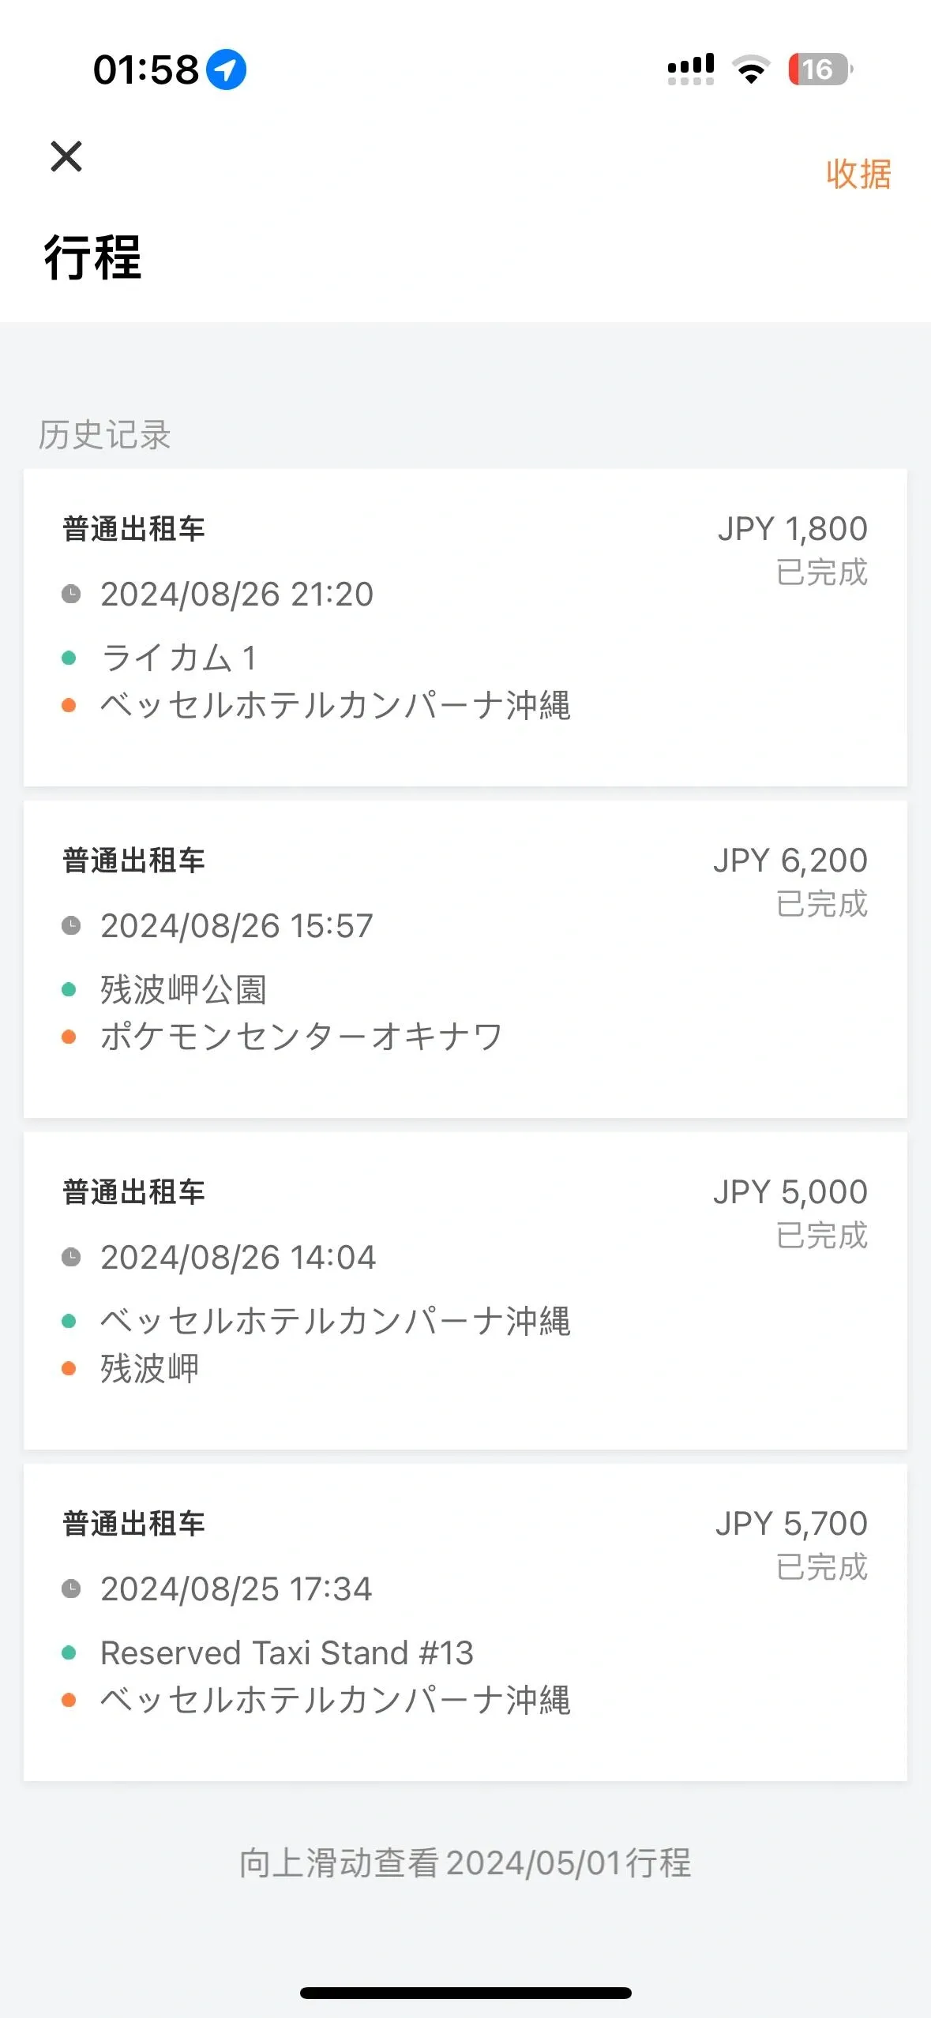Tap 向上滑动查看 2024/05/01 行程 footer text

tap(465, 1863)
